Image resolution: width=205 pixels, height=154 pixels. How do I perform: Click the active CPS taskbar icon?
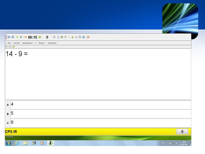[x=51, y=143]
